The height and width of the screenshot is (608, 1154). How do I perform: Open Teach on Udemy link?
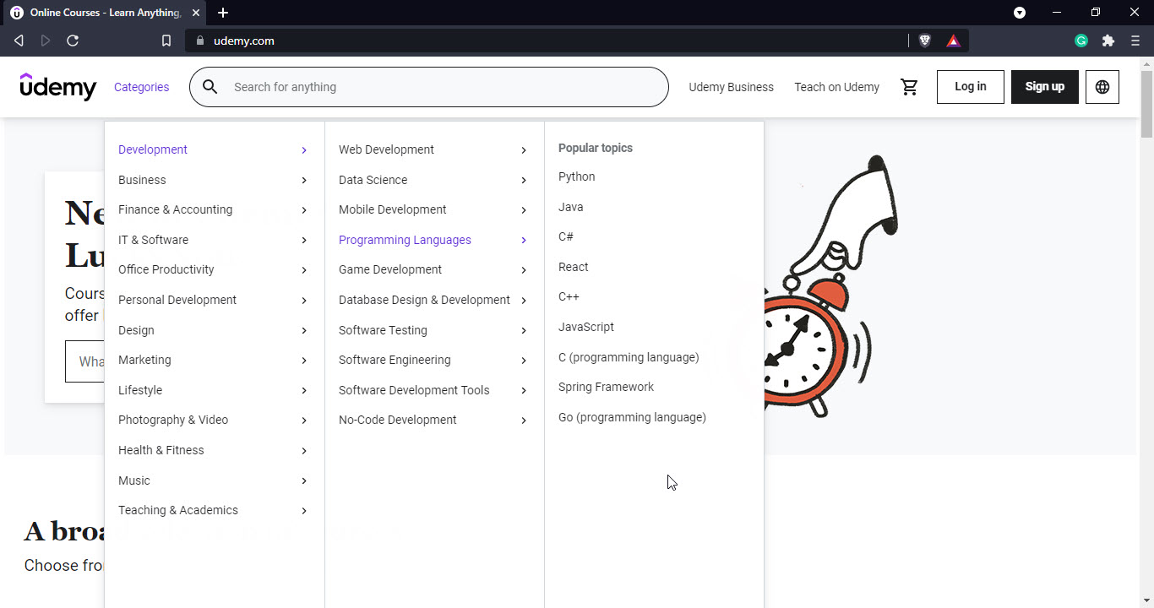(836, 87)
